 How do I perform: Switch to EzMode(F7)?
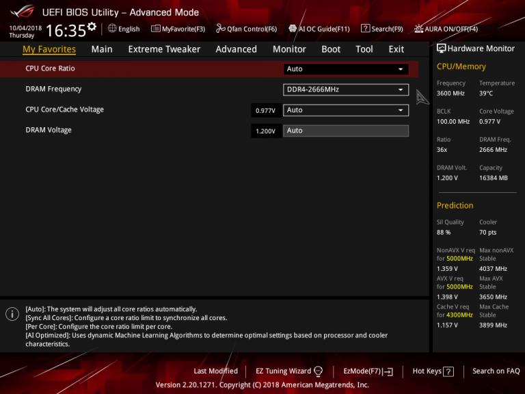362,371
